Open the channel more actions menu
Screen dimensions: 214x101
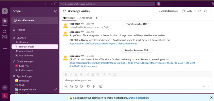click(211, 11)
